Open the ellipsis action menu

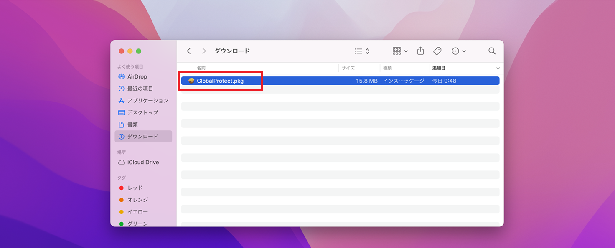[459, 51]
